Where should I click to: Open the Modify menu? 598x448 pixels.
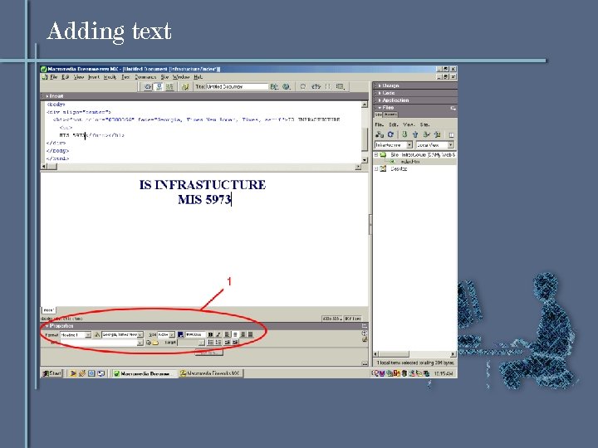pyautogui.click(x=110, y=77)
